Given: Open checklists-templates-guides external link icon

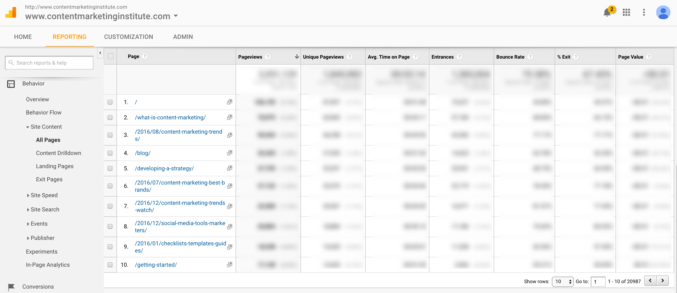Looking at the screenshot, I should tap(230, 247).
